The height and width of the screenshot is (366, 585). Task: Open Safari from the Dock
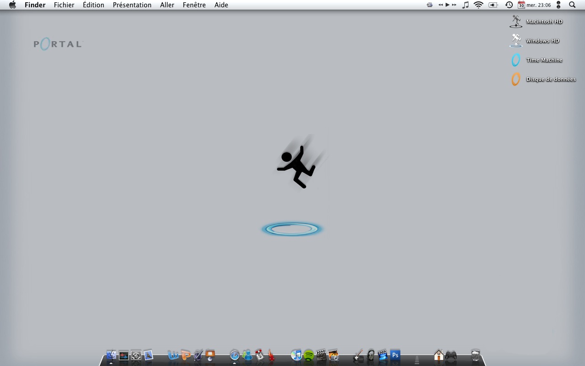click(234, 355)
